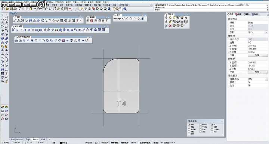269x144 pixels.
Task: Switch to the Top viewport tab
Action: point(27,140)
